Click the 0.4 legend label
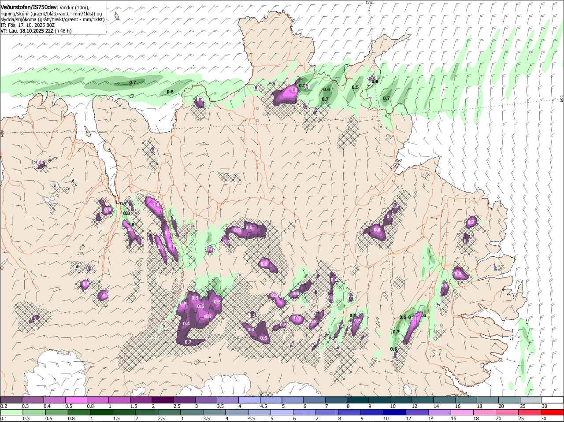 (x=47, y=406)
